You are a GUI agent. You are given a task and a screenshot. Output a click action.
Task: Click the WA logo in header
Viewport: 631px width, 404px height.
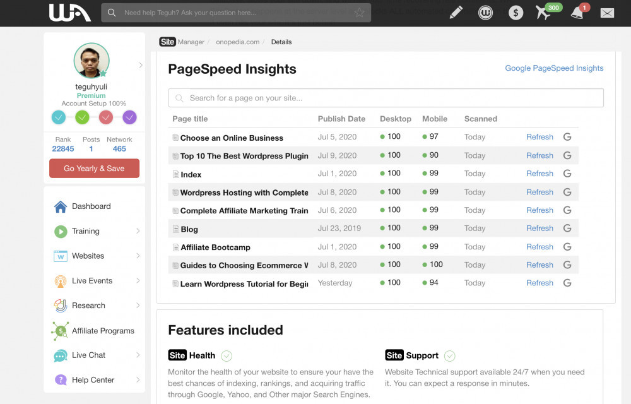click(70, 13)
